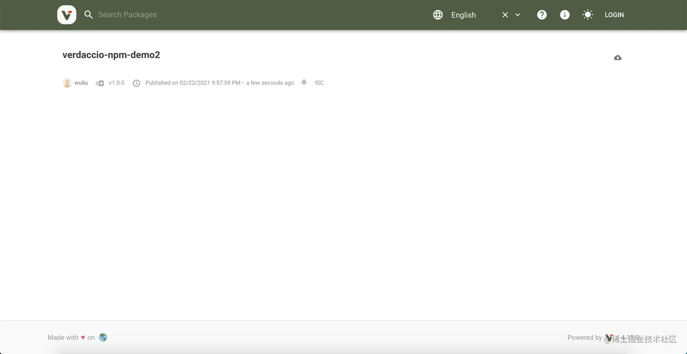The image size is (687, 354).
Task: Click the clock published-time icon
Action: tap(136, 83)
